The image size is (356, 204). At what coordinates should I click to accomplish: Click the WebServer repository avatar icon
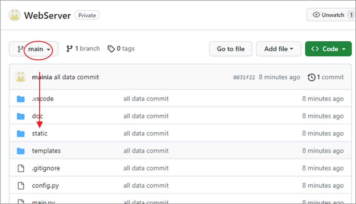[15, 15]
